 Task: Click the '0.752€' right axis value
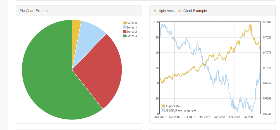coord(267,37)
